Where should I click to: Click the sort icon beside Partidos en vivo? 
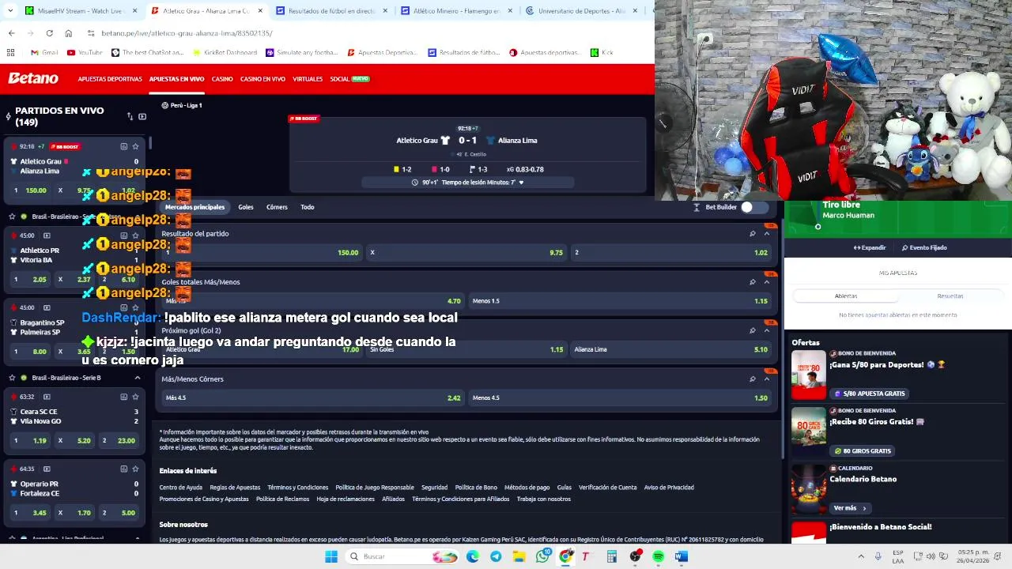tap(130, 116)
